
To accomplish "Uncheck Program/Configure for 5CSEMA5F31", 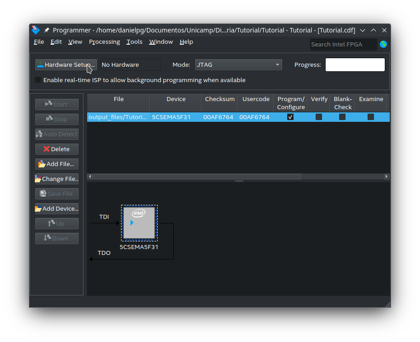I will (x=290, y=117).
